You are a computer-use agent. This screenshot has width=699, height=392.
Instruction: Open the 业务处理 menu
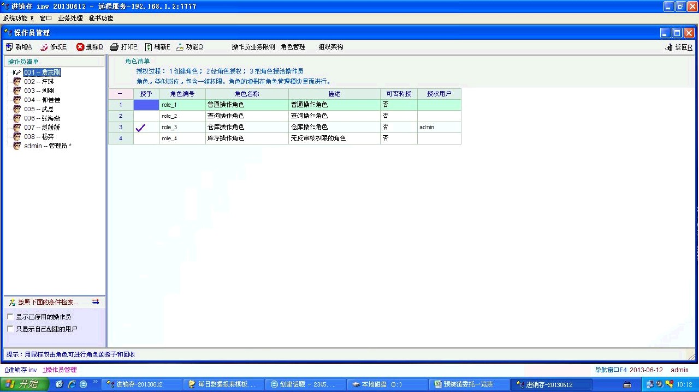point(70,18)
